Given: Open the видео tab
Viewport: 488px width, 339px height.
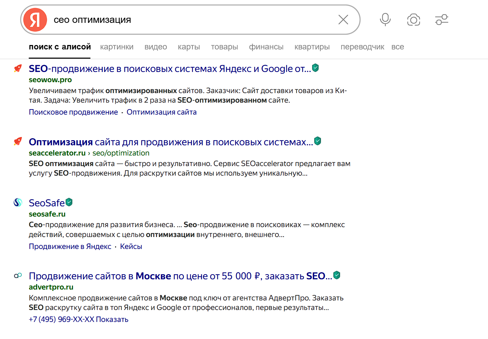Looking at the screenshot, I should point(155,47).
